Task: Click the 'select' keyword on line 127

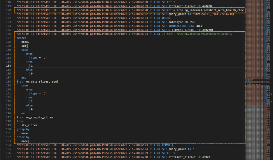Action: click(21, 38)
